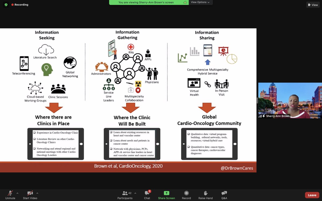Screen dimensions: 322x201
Task: Click 'Where the Clinic Will Be Built' heading
Action: click(x=132, y=121)
